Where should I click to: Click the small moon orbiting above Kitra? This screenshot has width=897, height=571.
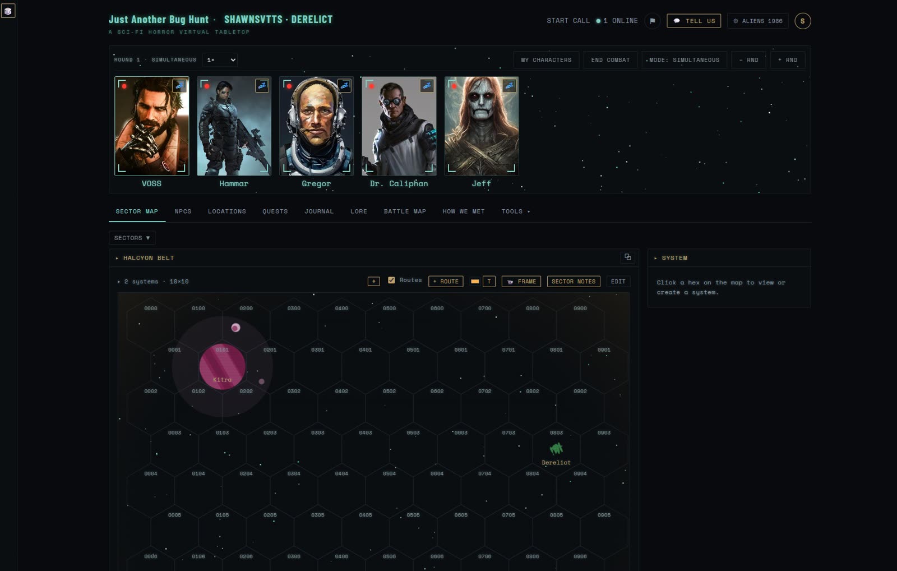tap(235, 328)
